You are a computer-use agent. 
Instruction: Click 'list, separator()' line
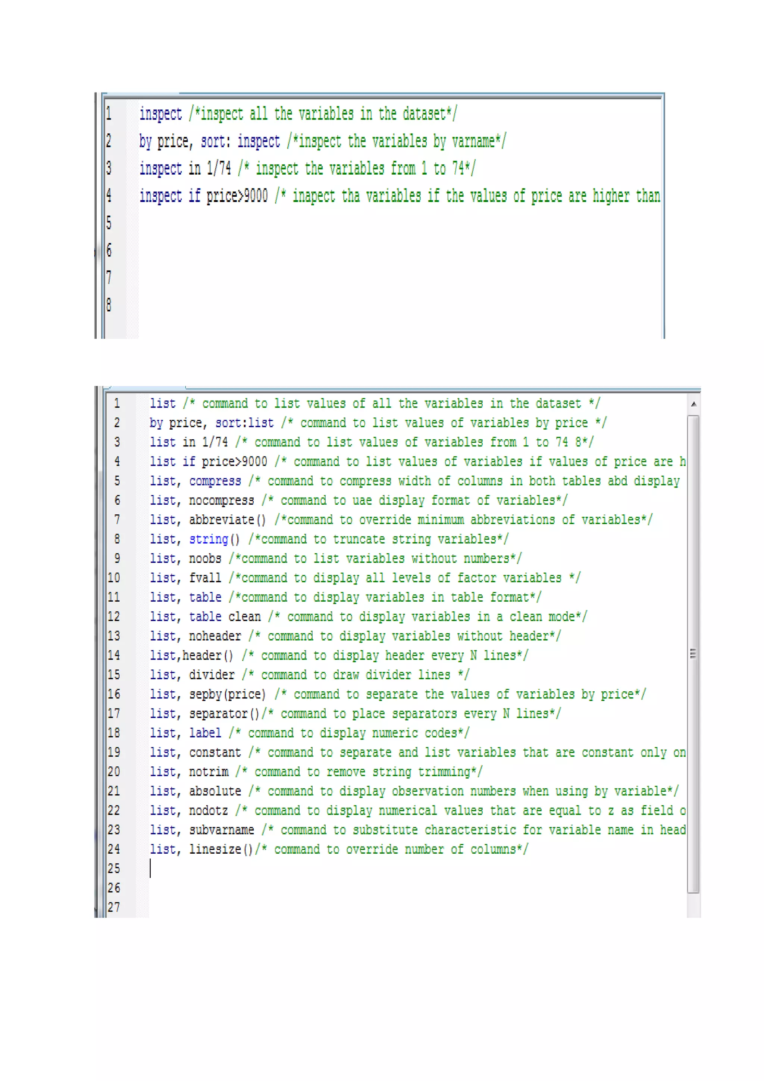355,714
